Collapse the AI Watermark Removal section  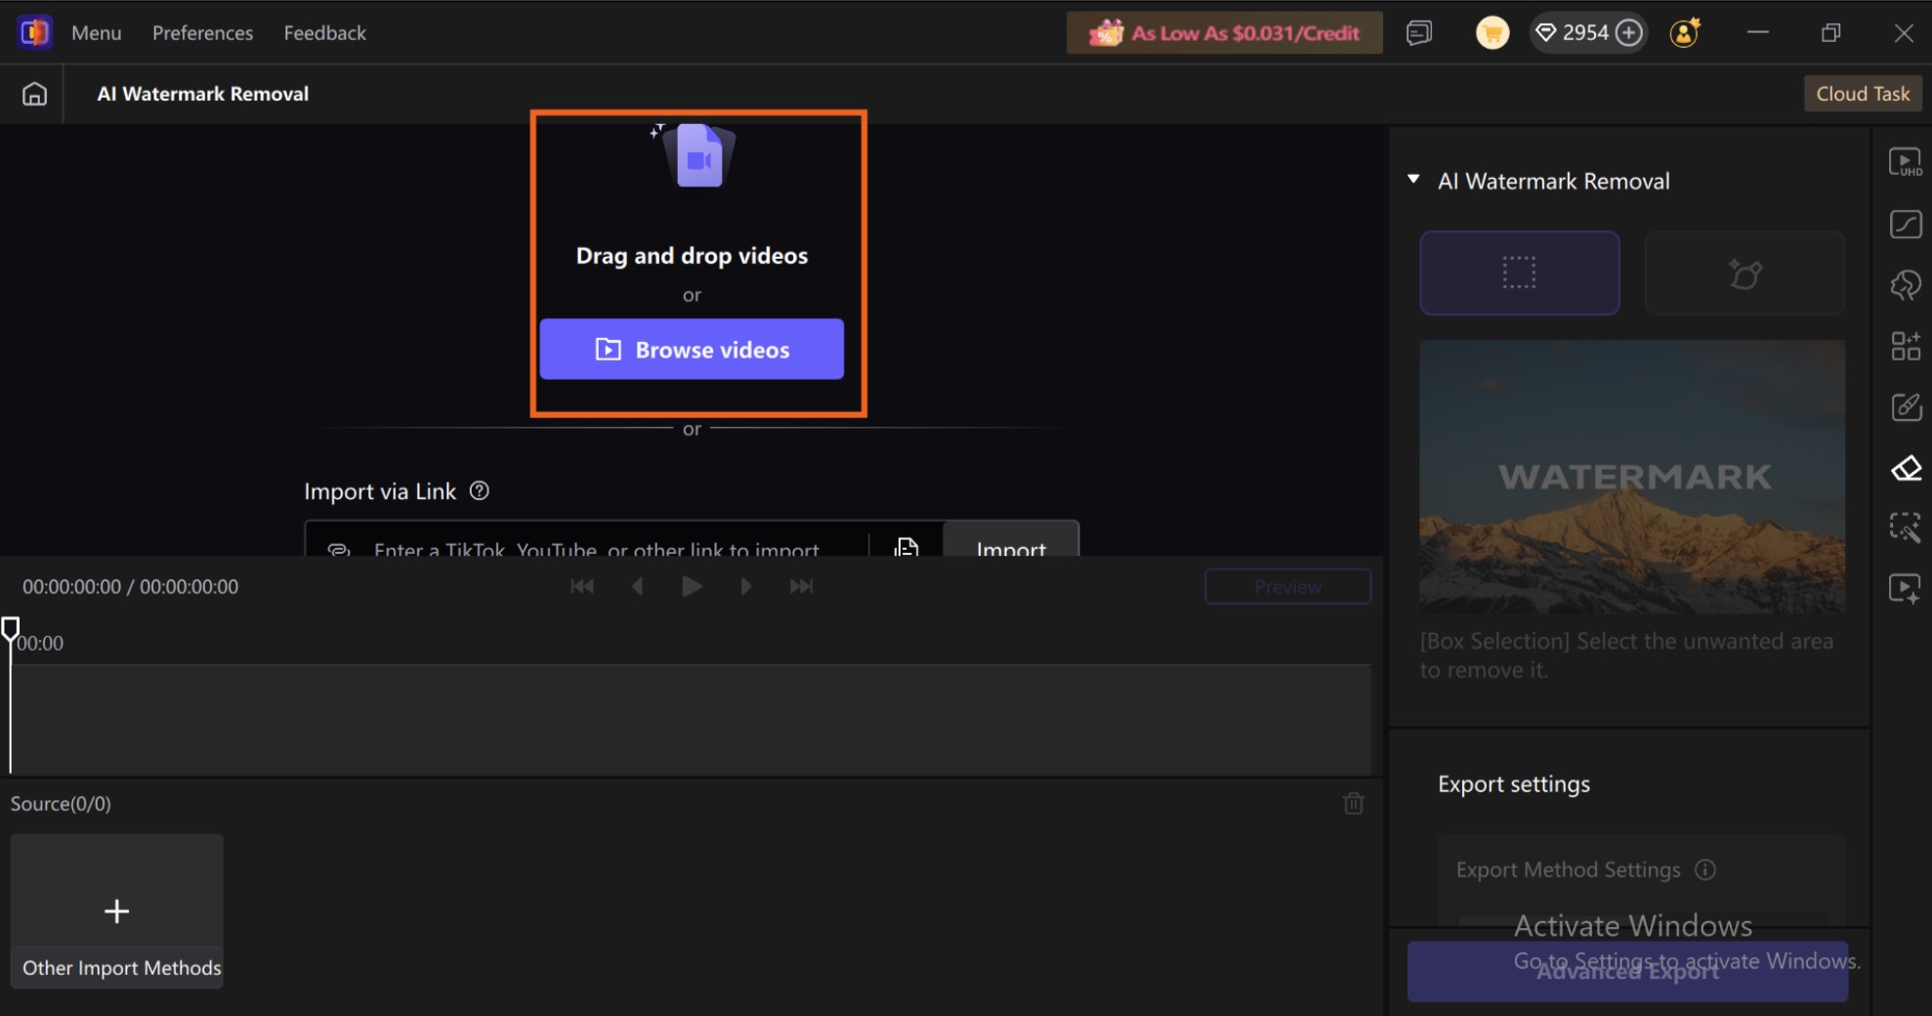click(x=1413, y=180)
